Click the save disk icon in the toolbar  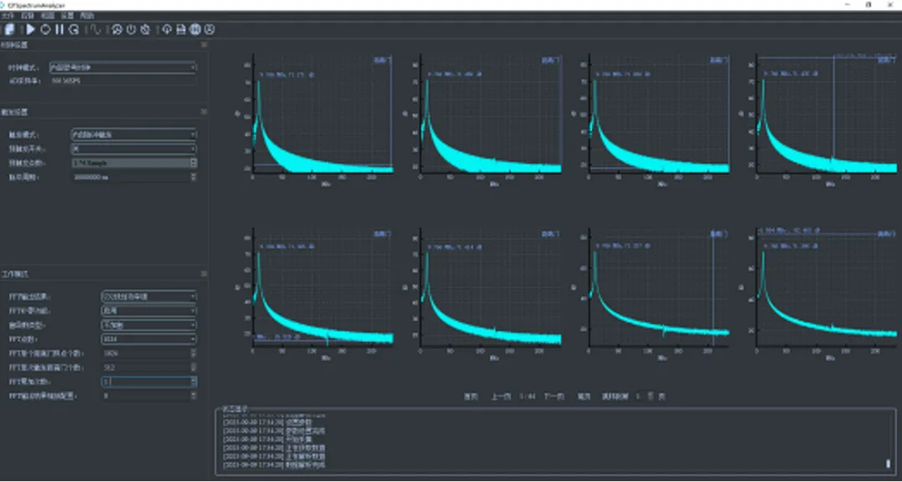(x=180, y=29)
